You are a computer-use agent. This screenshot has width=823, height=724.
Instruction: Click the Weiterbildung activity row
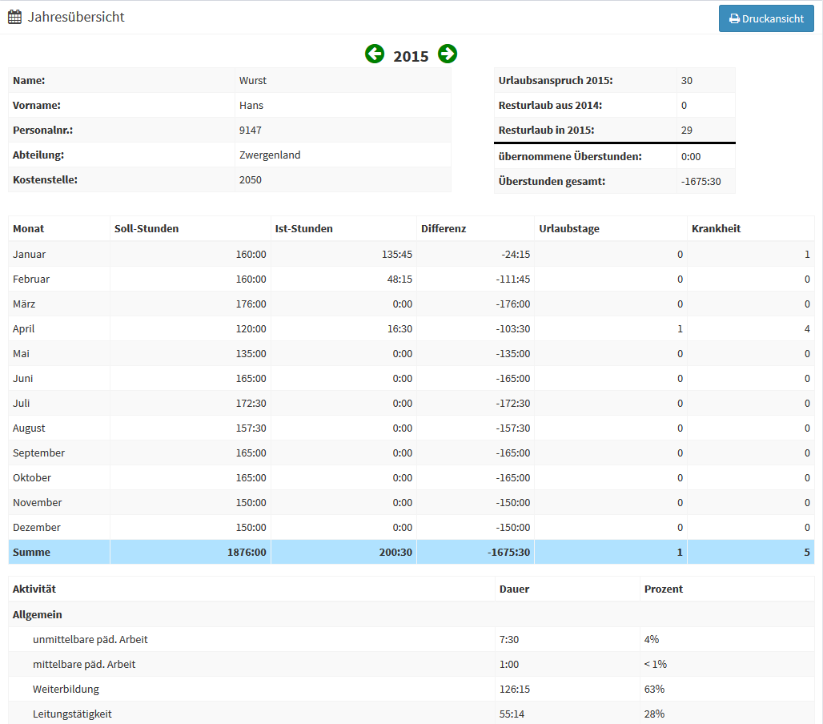(66, 689)
